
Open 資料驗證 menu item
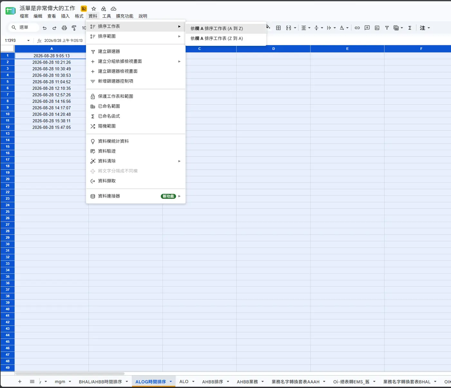(136, 151)
